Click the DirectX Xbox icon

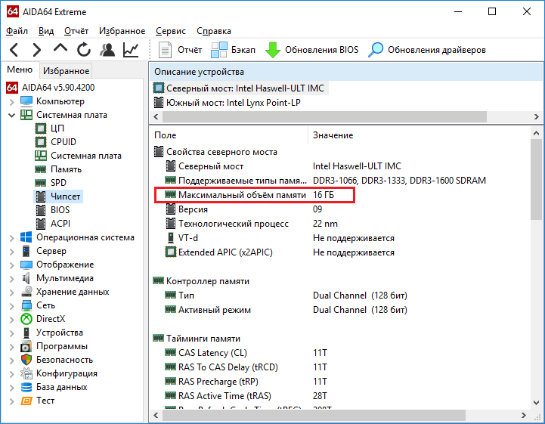(x=26, y=319)
